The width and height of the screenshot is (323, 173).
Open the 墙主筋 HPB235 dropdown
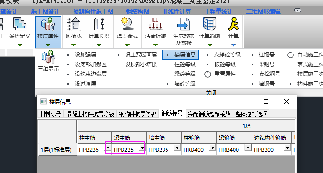(177, 148)
